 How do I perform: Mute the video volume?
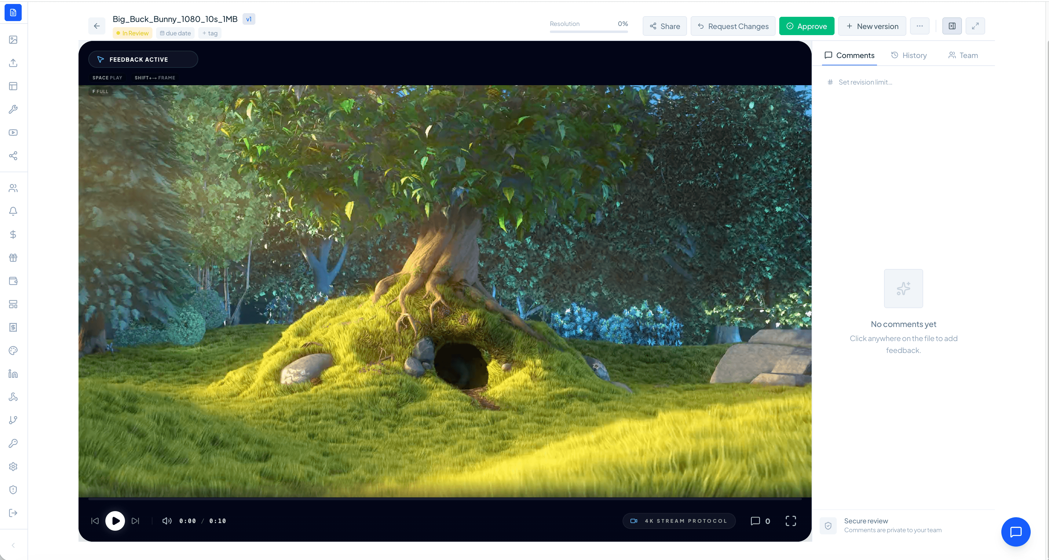[166, 521]
